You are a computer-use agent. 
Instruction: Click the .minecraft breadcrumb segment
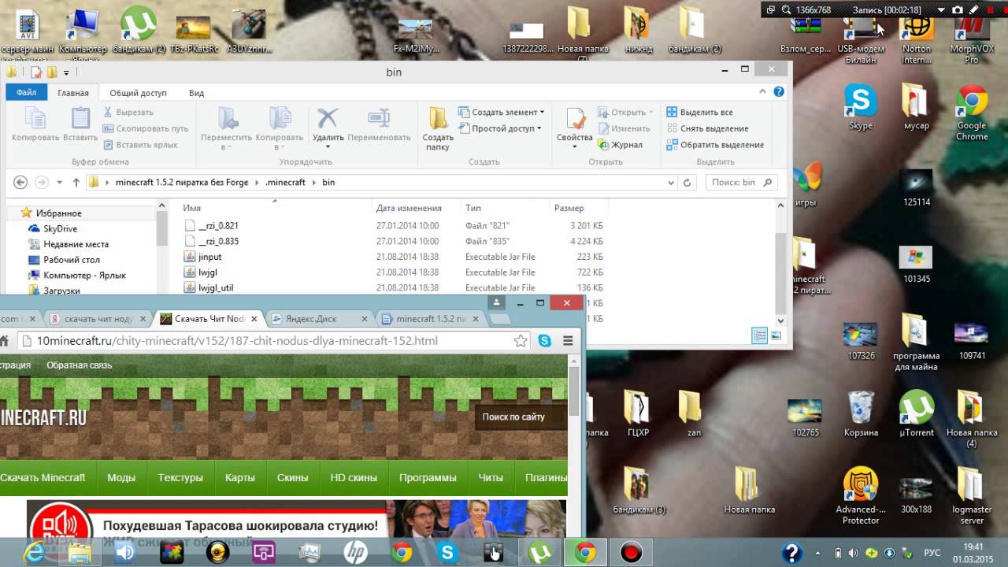pyautogui.click(x=285, y=182)
